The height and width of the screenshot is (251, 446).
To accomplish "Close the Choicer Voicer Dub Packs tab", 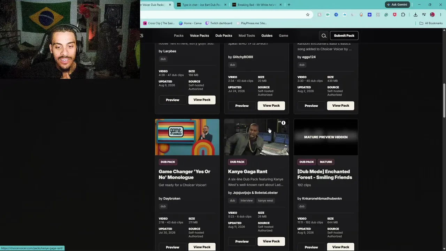I will (170, 5).
